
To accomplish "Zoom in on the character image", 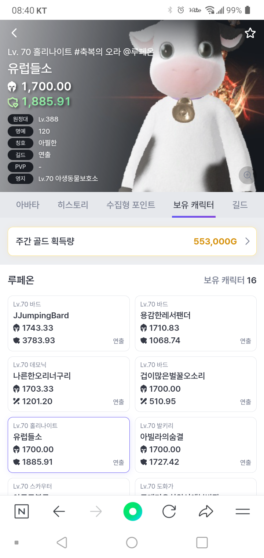I will coord(247,175).
